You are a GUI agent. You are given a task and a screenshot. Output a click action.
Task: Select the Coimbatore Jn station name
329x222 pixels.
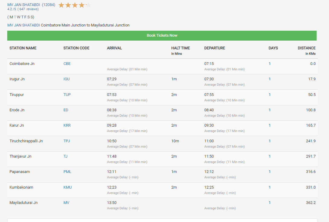click(22, 64)
